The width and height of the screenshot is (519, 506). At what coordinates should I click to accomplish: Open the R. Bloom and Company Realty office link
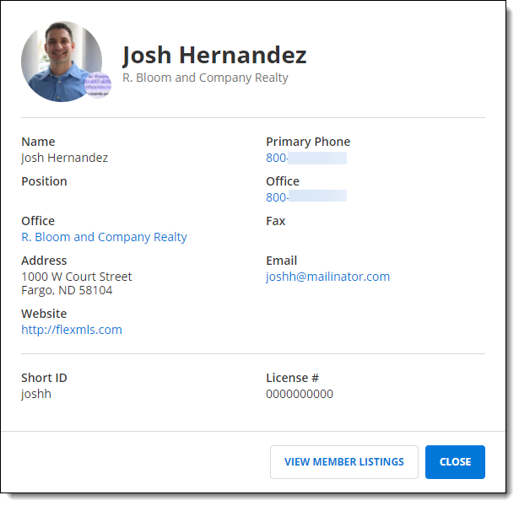click(x=104, y=237)
